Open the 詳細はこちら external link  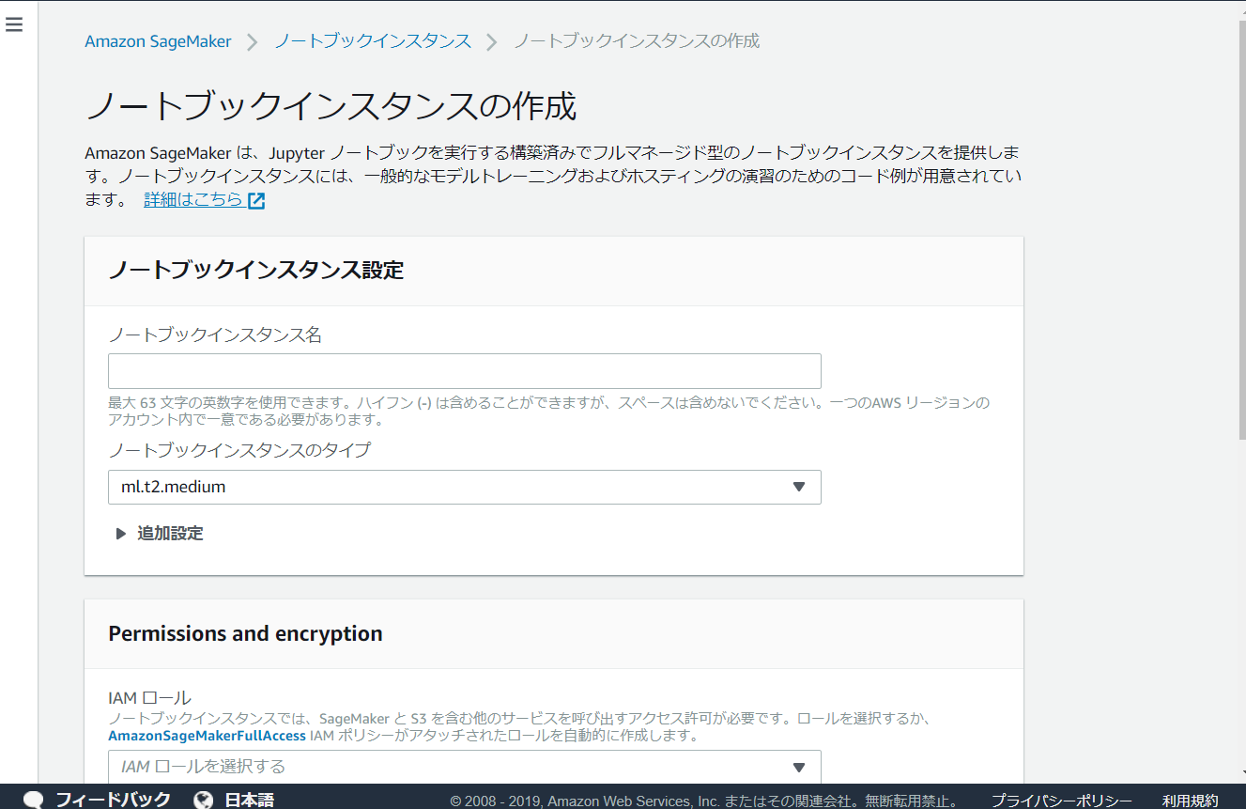tap(193, 200)
